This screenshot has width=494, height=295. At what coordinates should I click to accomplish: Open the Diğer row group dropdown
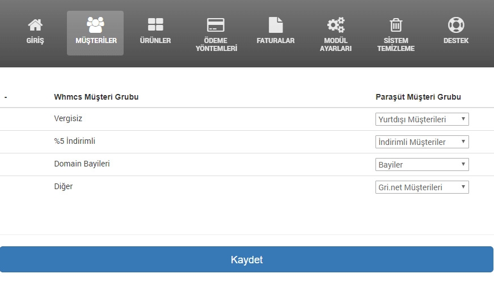422,187
